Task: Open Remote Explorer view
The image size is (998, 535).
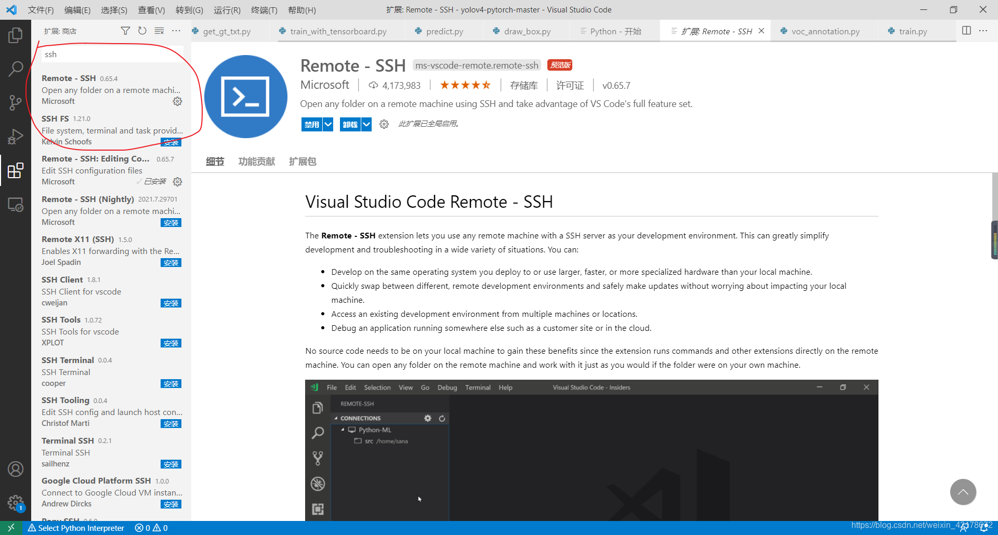Action: coord(16,205)
